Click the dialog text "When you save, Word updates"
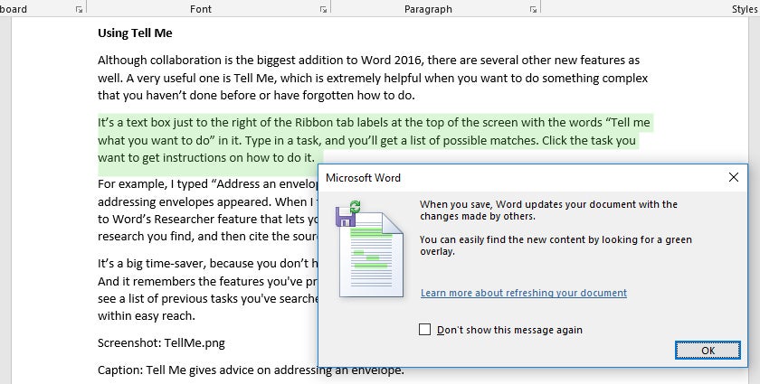 (548, 211)
